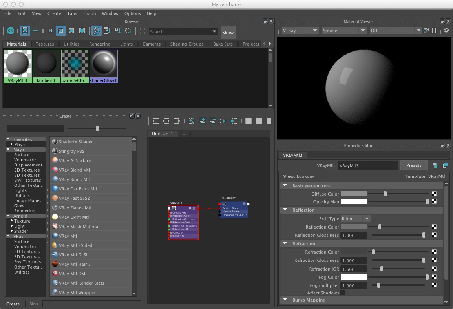Switch Browser to list view
Screen dimensions: 453x309
point(36,31)
